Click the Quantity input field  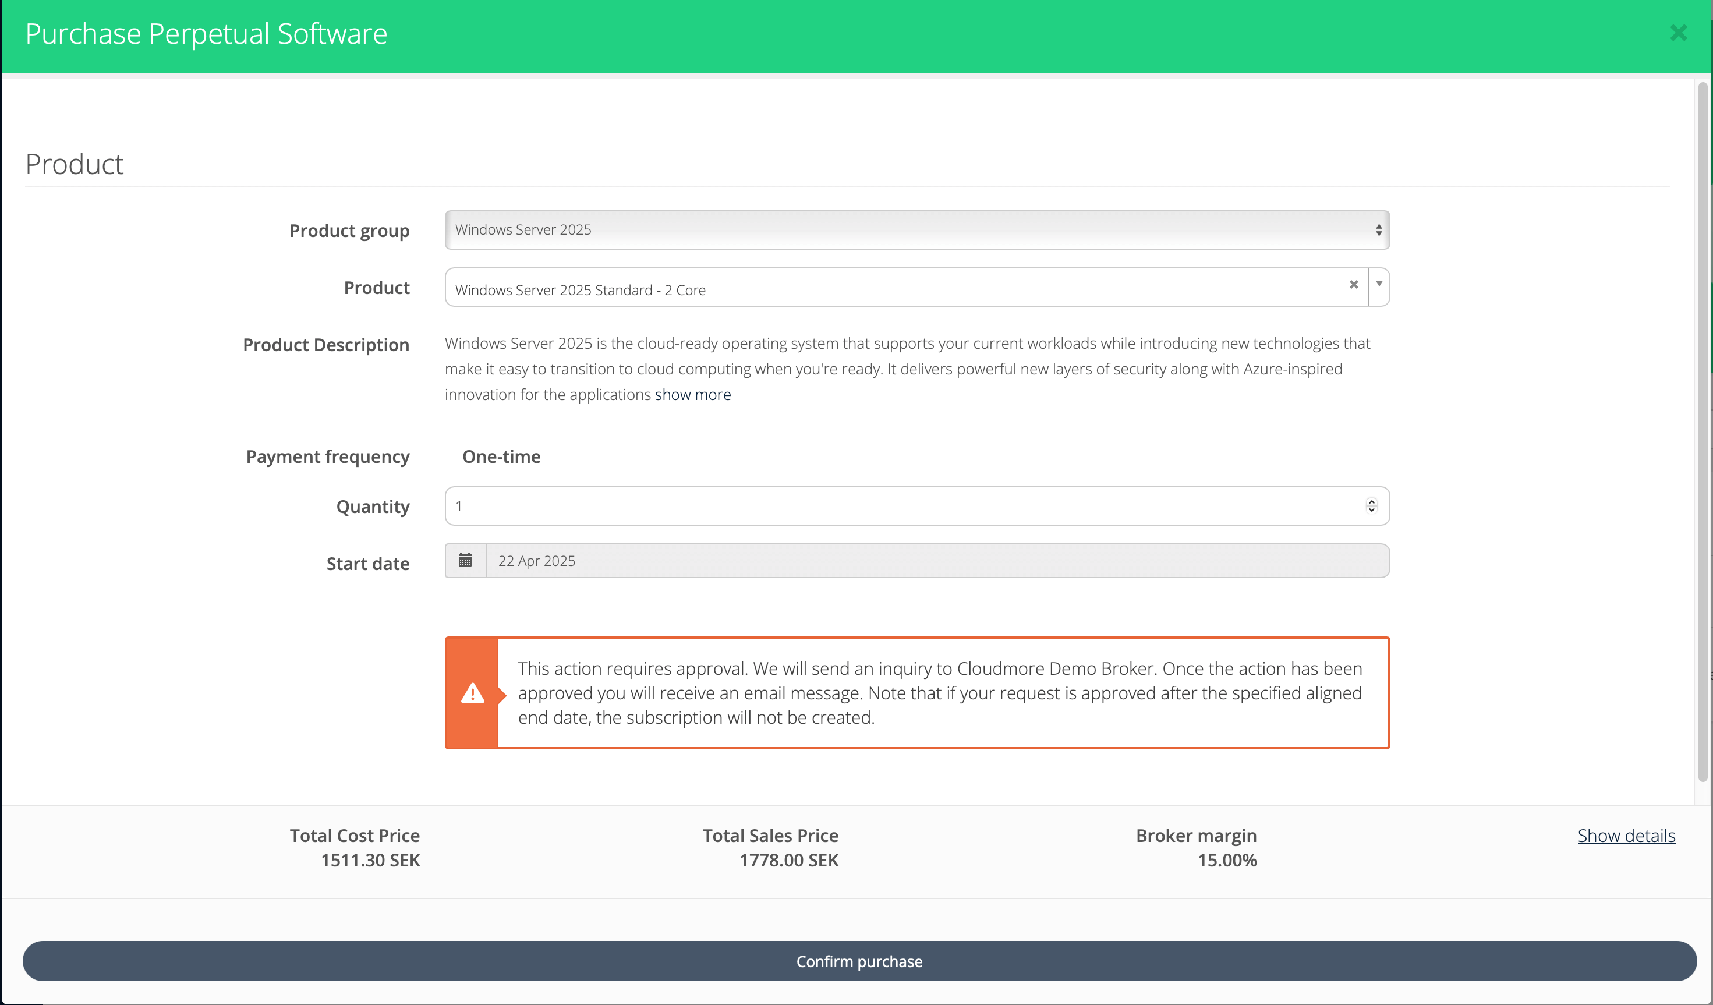click(x=917, y=506)
